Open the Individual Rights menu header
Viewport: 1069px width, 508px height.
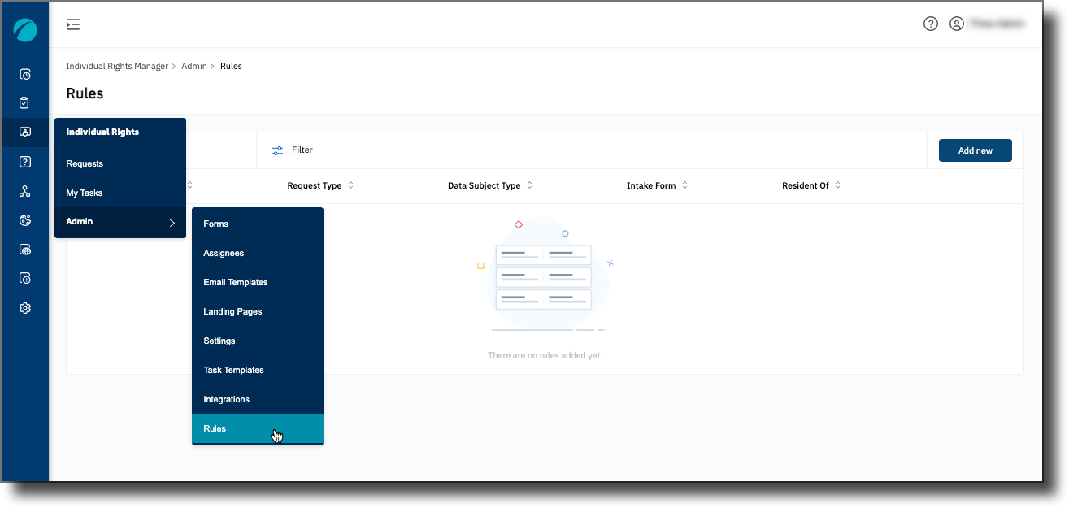[x=102, y=132]
